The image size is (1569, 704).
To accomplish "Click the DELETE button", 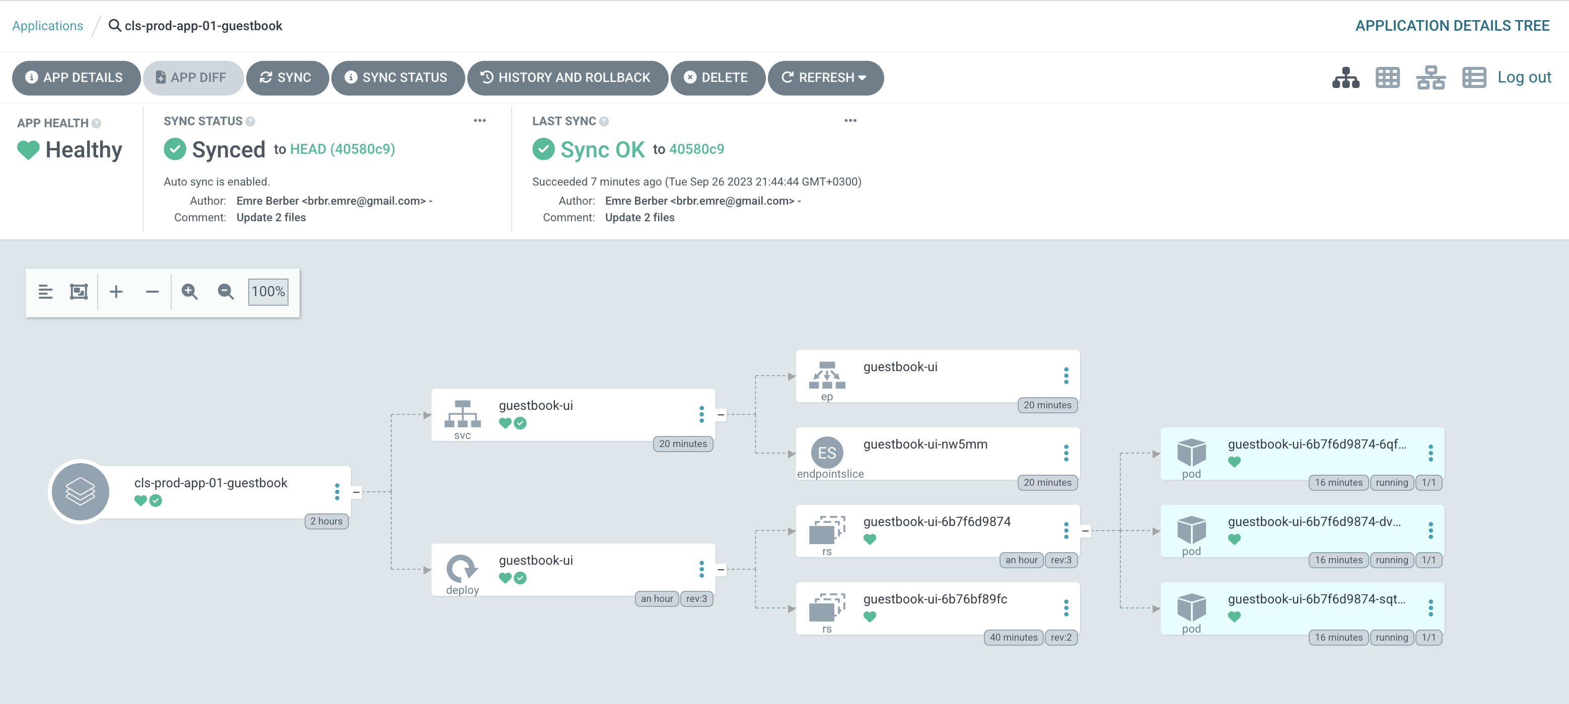I will point(718,78).
